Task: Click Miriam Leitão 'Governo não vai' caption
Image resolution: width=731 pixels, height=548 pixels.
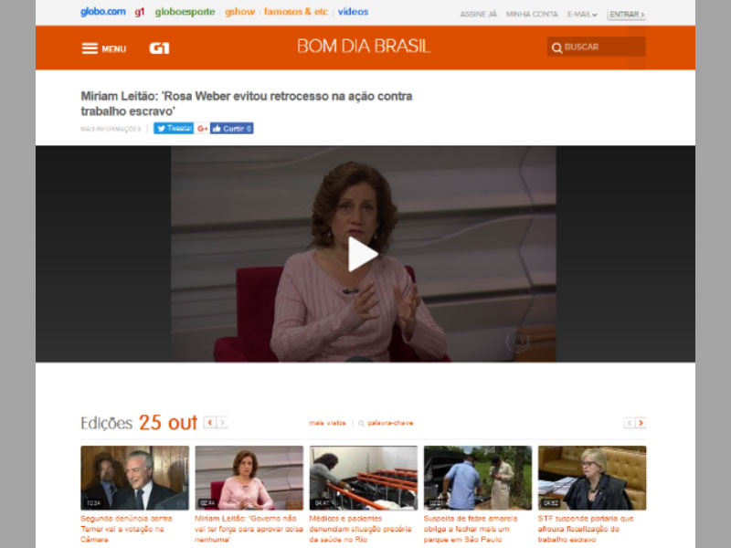Action: [249, 529]
